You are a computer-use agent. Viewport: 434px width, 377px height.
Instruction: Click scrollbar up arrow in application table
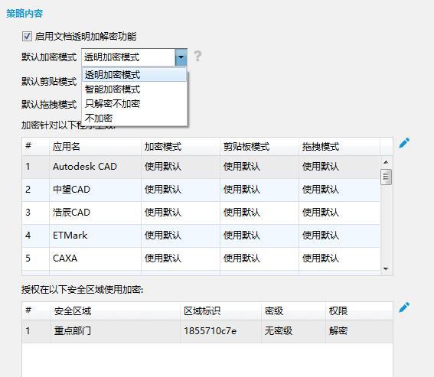tap(386, 162)
